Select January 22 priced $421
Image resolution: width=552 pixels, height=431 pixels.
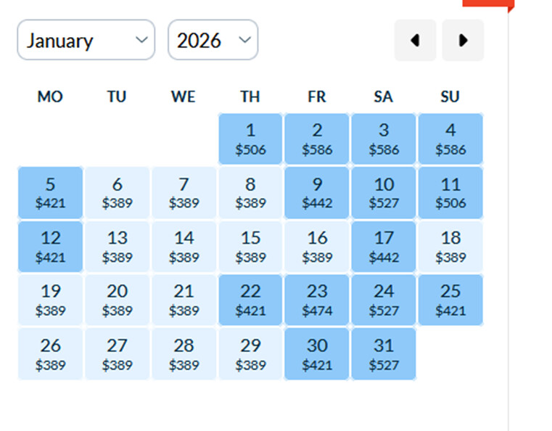tap(250, 300)
